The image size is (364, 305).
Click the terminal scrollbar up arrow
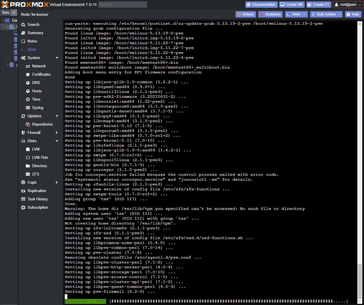click(x=360, y=24)
